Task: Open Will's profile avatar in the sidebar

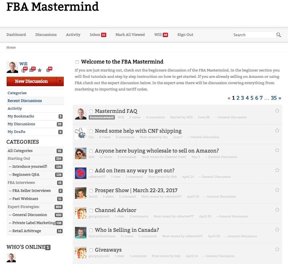Action: [12, 67]
